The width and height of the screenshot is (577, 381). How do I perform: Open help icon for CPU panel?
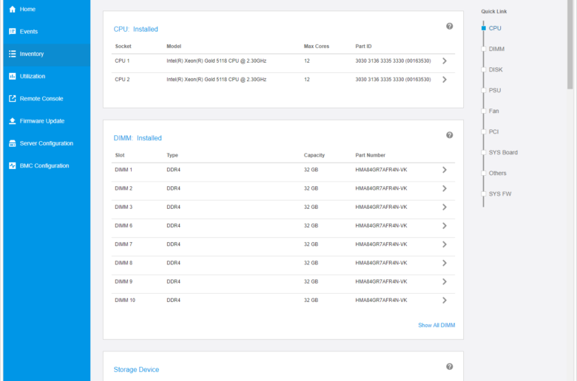click(x=449, y=26)
